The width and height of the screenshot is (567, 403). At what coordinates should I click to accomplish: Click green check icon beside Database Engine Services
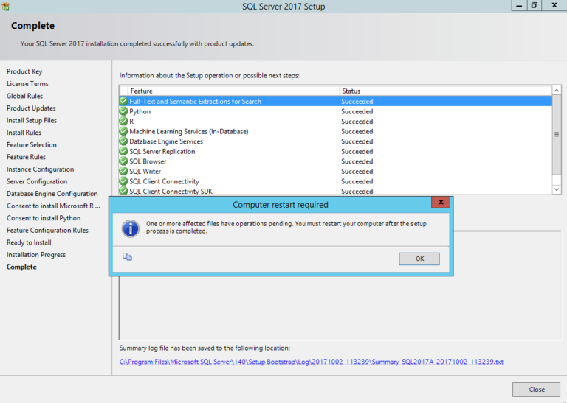pos(123,141)
